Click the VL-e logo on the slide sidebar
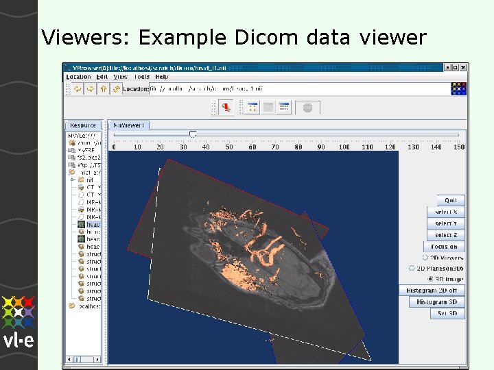 coord(18,321)
